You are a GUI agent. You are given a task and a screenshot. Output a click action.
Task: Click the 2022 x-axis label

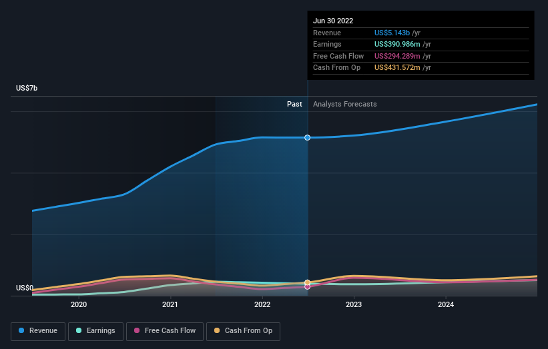(x=262, y=304)
